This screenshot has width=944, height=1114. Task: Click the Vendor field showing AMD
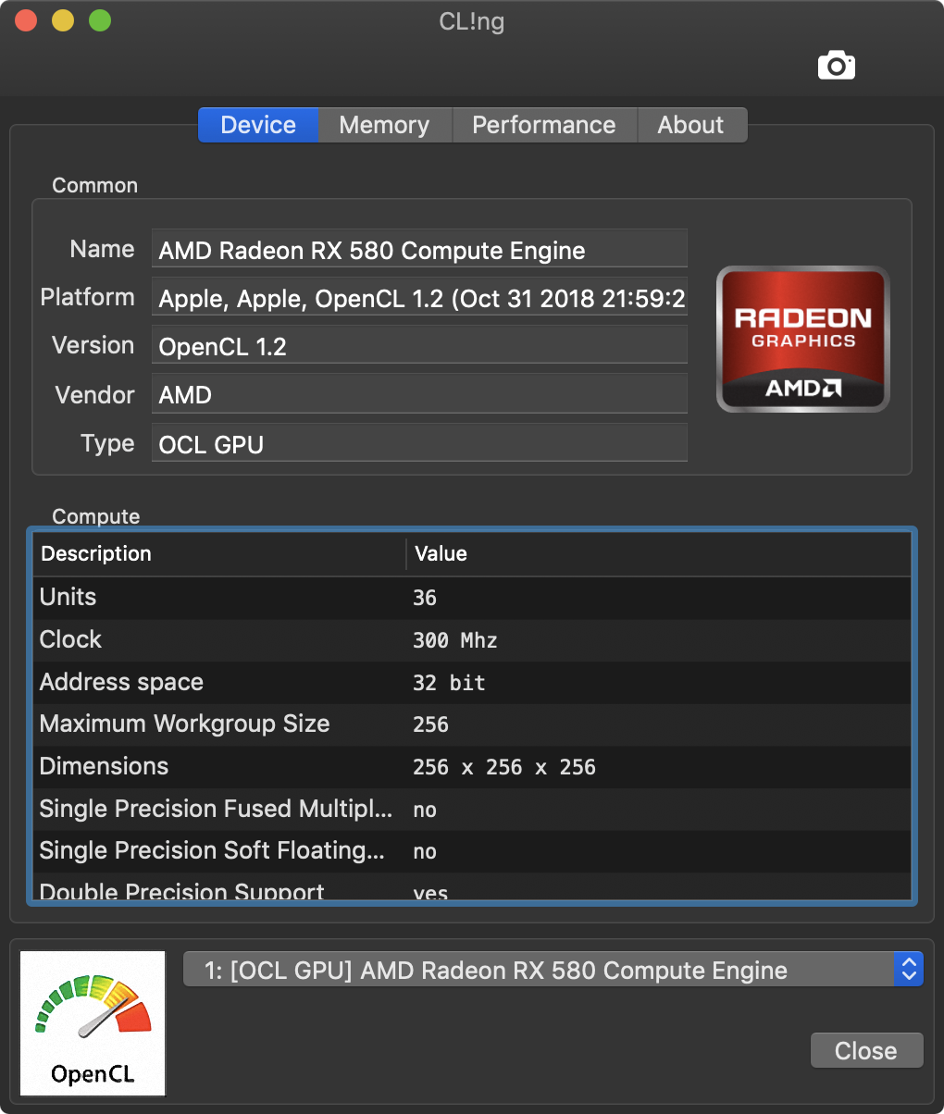click(x=419, y=395)
